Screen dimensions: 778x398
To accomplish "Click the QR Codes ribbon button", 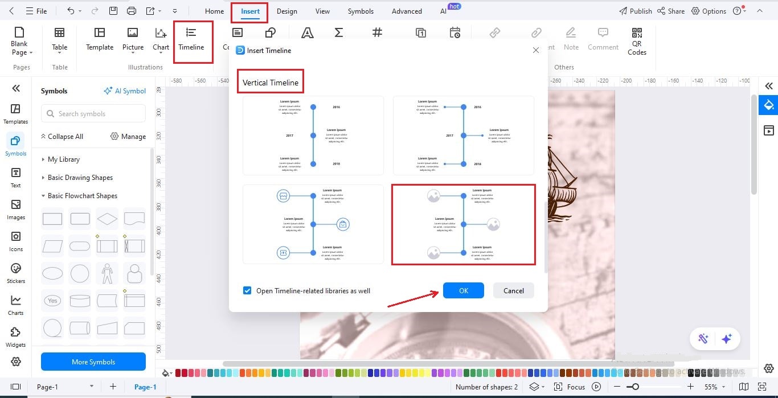I will click(x=637, y=42).
